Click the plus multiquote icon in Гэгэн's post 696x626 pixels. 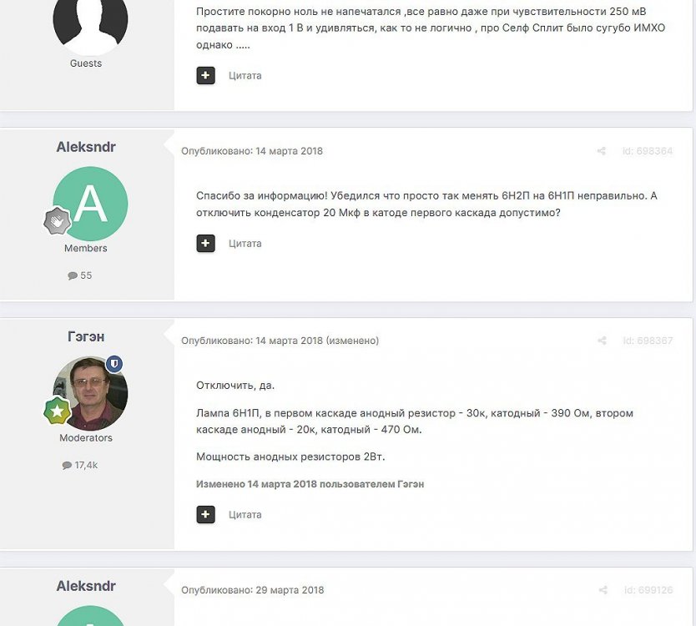(205, 514)
